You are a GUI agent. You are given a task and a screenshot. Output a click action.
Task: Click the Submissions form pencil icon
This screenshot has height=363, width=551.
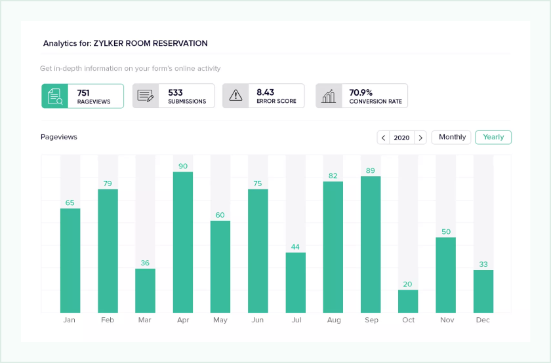coord(146,96)
